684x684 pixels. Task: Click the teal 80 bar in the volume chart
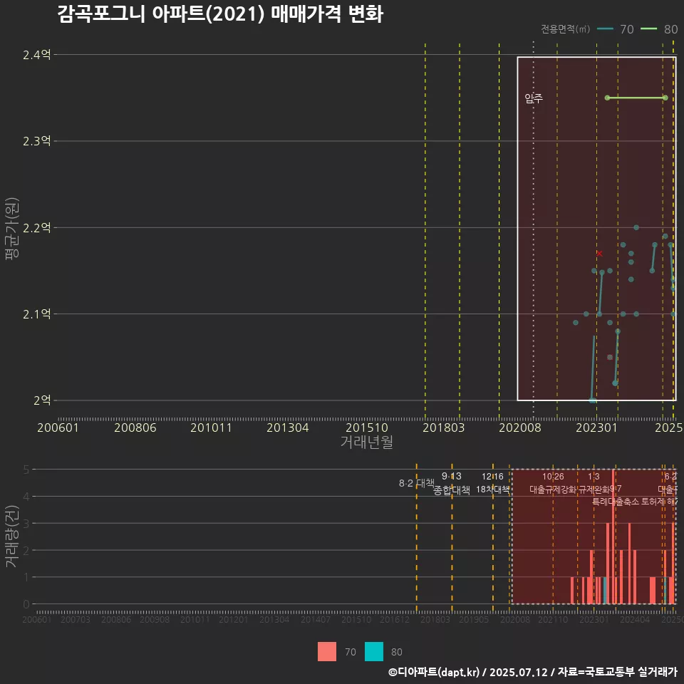click(x=605, y=591)
